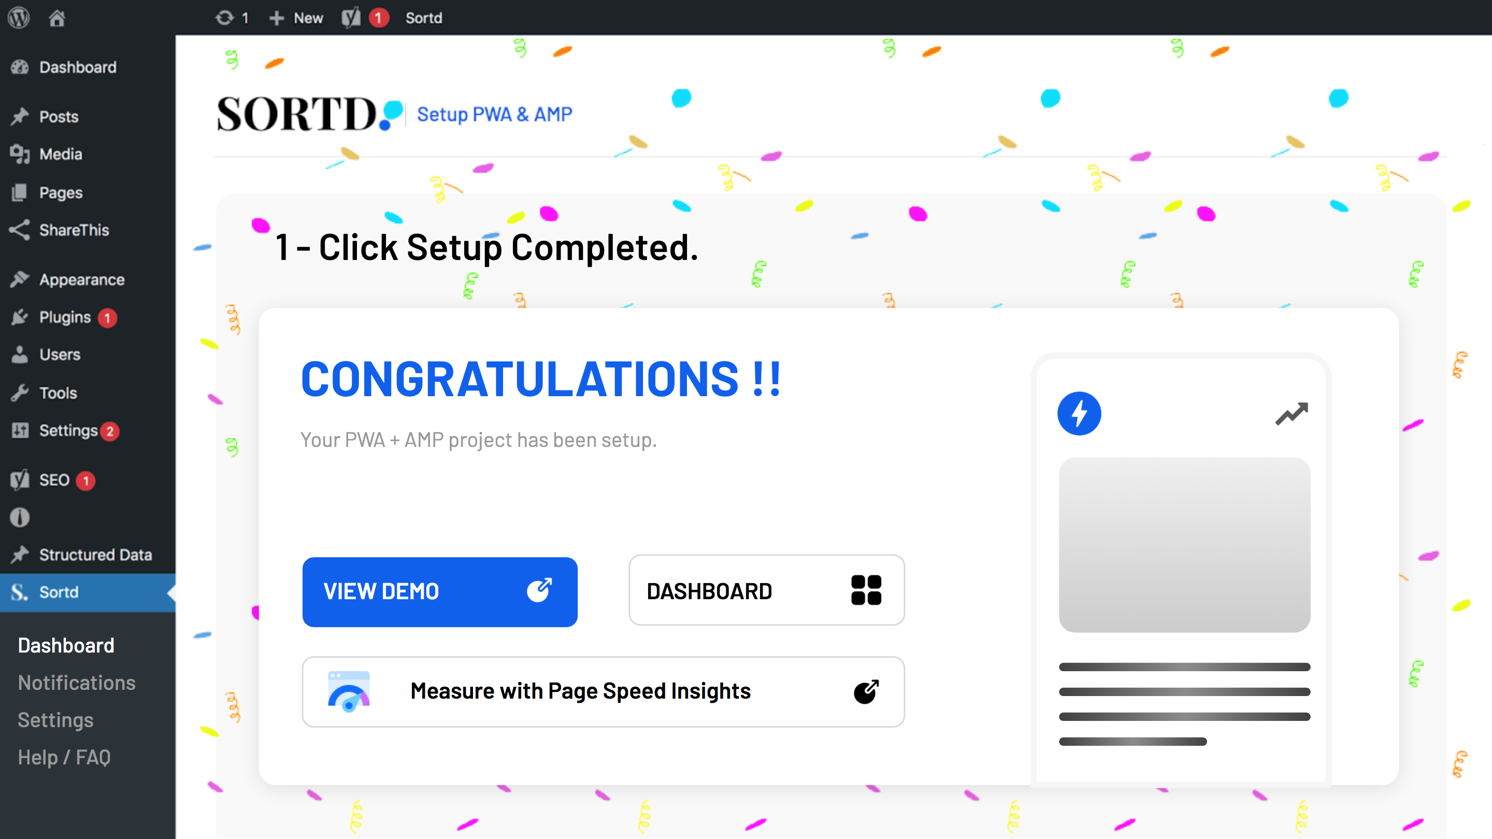Click the VIEW DEMO button
Screen dimensions: 1492x839
click(x=440, y=591)
